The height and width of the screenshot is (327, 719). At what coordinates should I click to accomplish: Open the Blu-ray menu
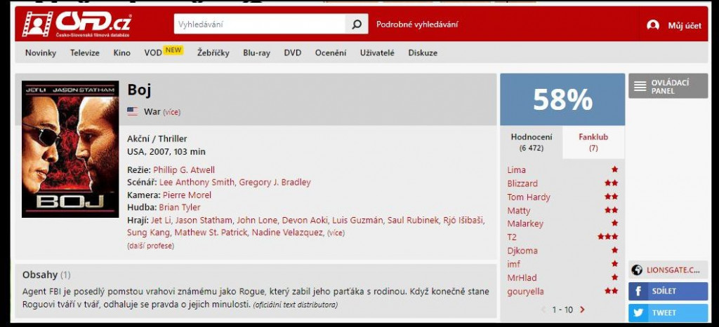[257, 53]
